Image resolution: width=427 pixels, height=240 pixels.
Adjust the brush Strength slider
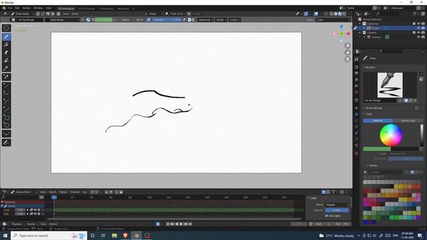167,19
